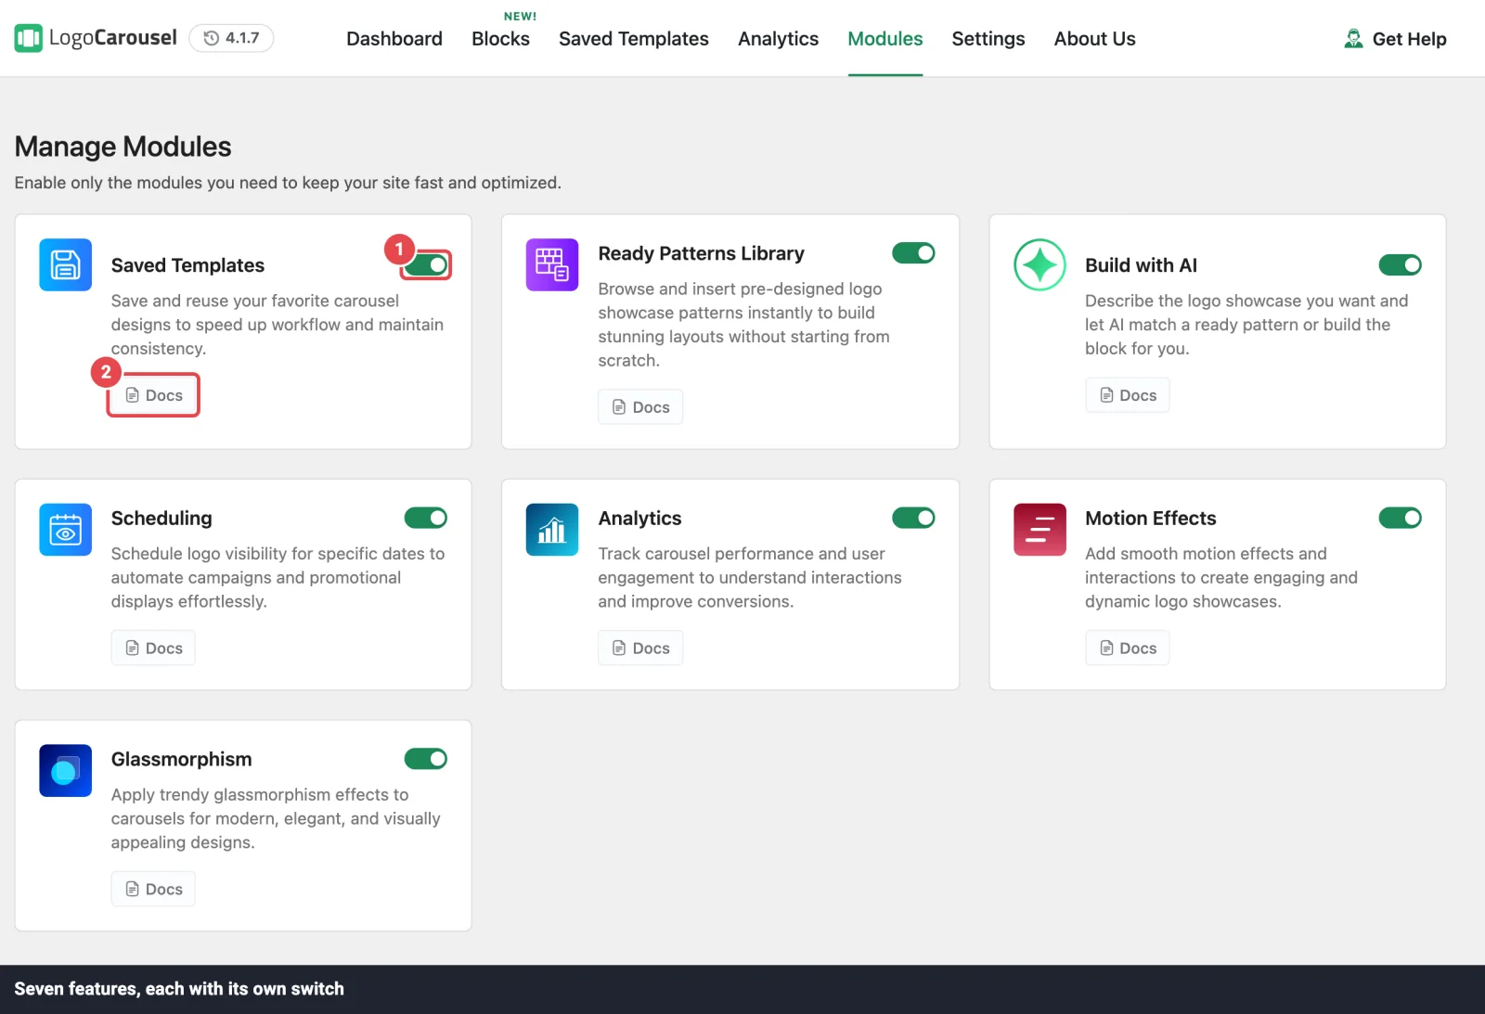Click the LogoCarousel logo icon
Image resolution: width=1485 pixels, height=1014 pixels.
29,38
